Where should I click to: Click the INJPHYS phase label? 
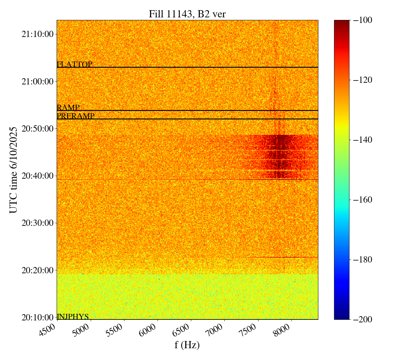click(x=73, y=316)
